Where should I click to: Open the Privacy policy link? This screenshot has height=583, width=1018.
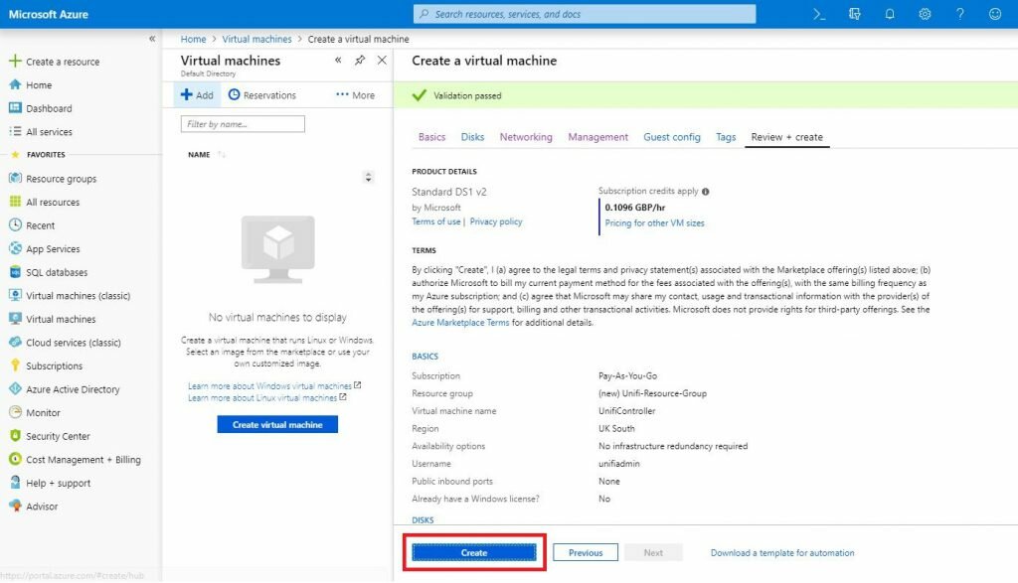coord(496,221)
